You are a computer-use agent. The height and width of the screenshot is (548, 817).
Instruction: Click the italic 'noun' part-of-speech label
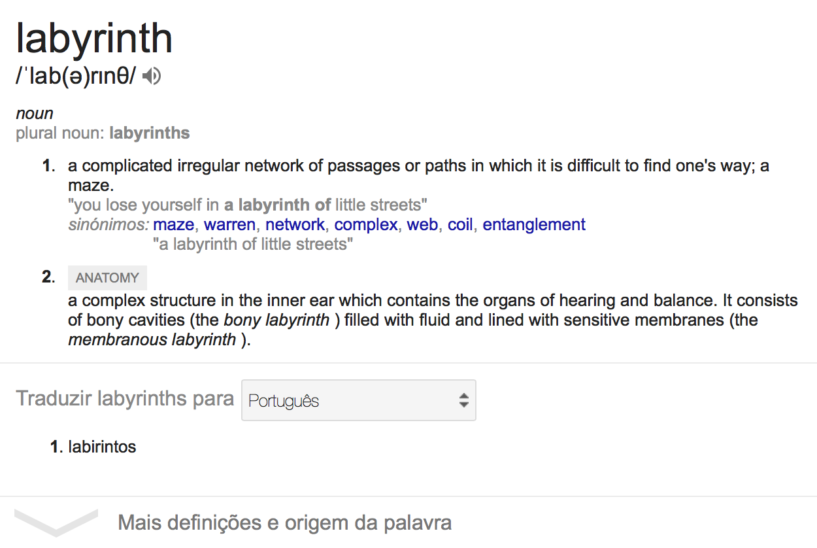34,114
